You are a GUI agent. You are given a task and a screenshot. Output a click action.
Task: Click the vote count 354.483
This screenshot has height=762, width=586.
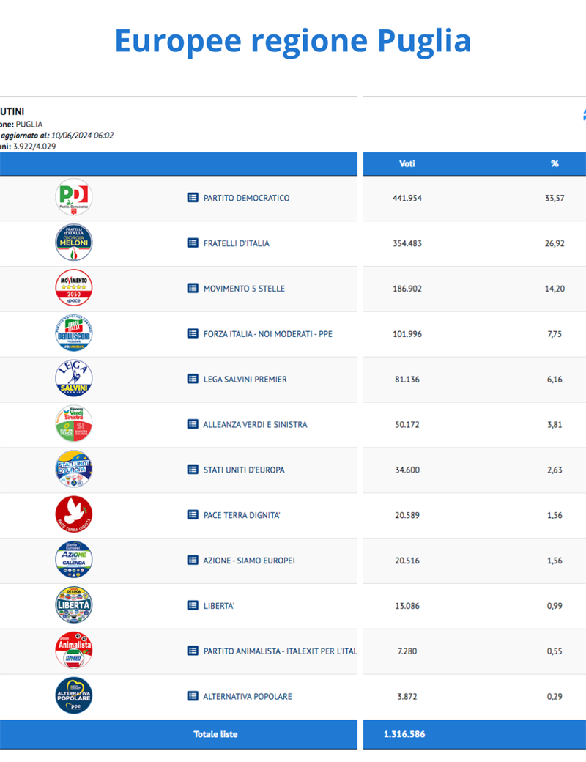click(x=407, y=243)
